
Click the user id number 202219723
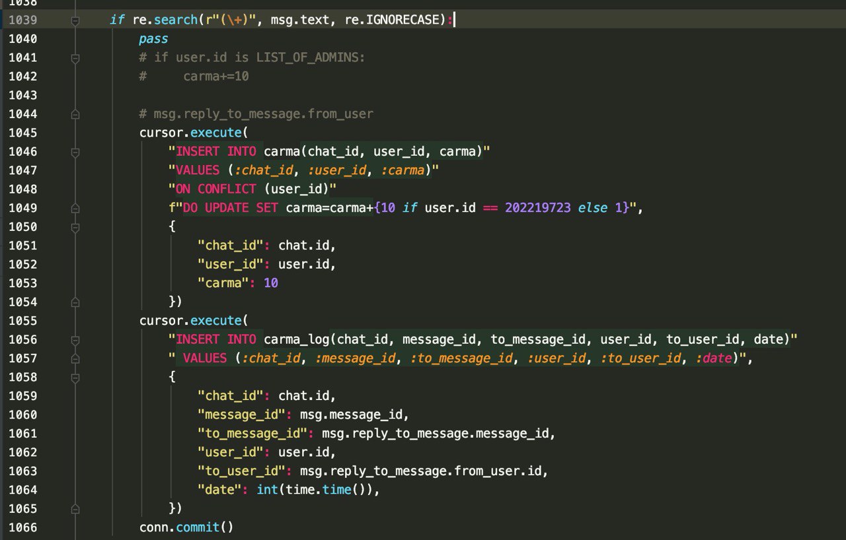(x=538, y=208)
